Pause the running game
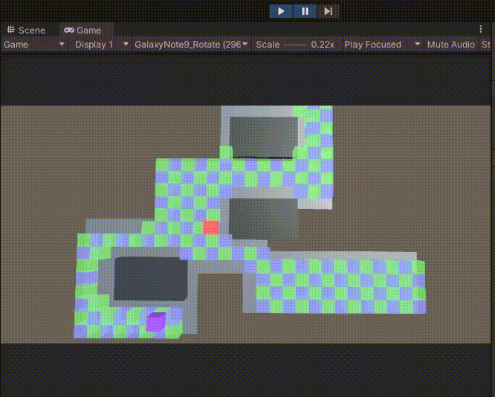 click(305, 11)
